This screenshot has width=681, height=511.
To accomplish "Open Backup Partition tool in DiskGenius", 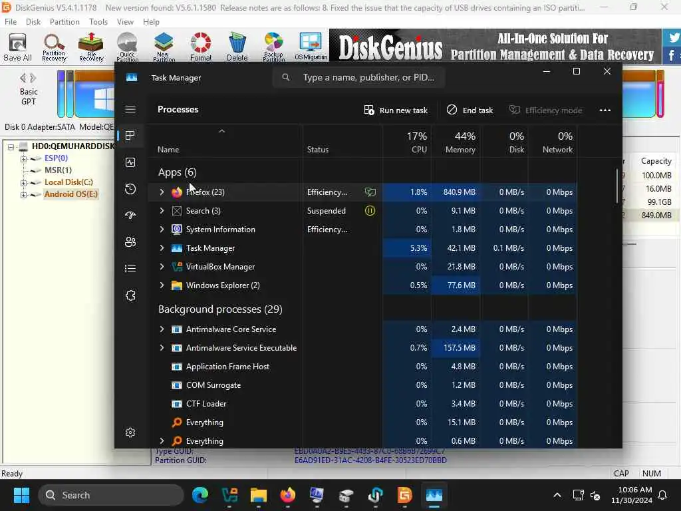I will [273, 47].
